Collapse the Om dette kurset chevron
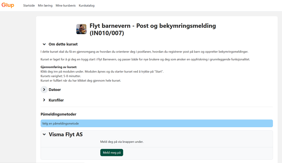Screen dimensions: 282x163 [x=44, y=44]
